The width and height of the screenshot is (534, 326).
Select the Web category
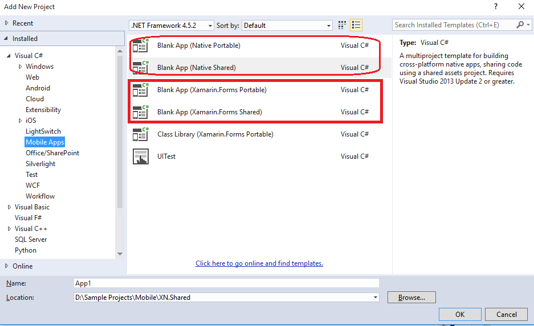pos(32,77)
